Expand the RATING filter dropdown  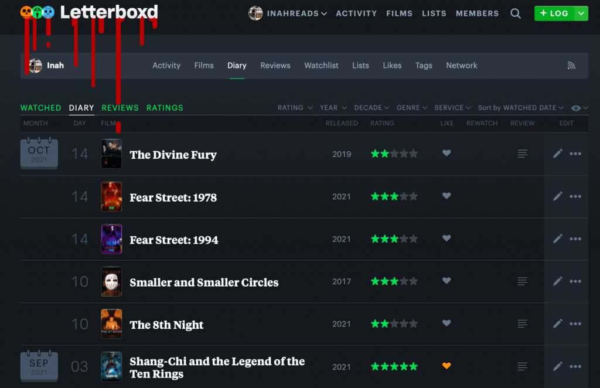(295, 108)
